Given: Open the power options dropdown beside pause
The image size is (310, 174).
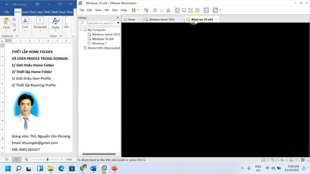Looking at the screenshot, I should [x=138, y=10].
